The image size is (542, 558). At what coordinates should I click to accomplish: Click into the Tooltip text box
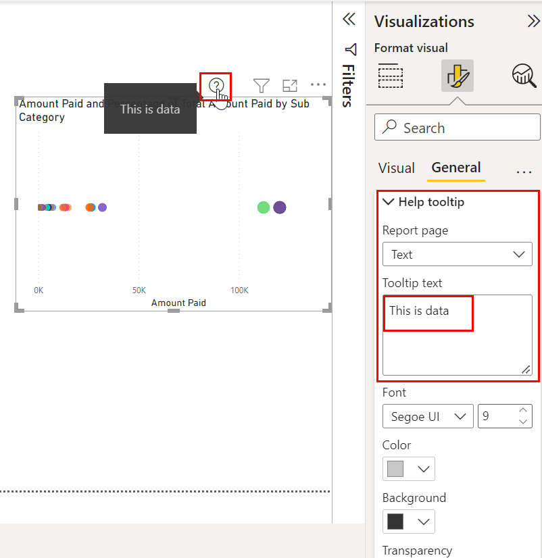point(458,335)
